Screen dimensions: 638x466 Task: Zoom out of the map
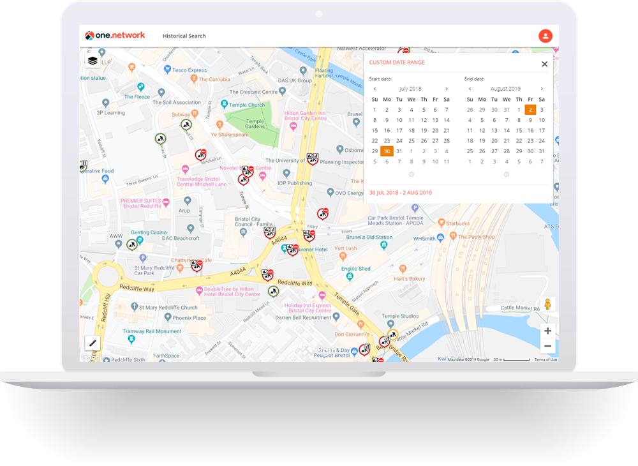[x=547, y=346]
